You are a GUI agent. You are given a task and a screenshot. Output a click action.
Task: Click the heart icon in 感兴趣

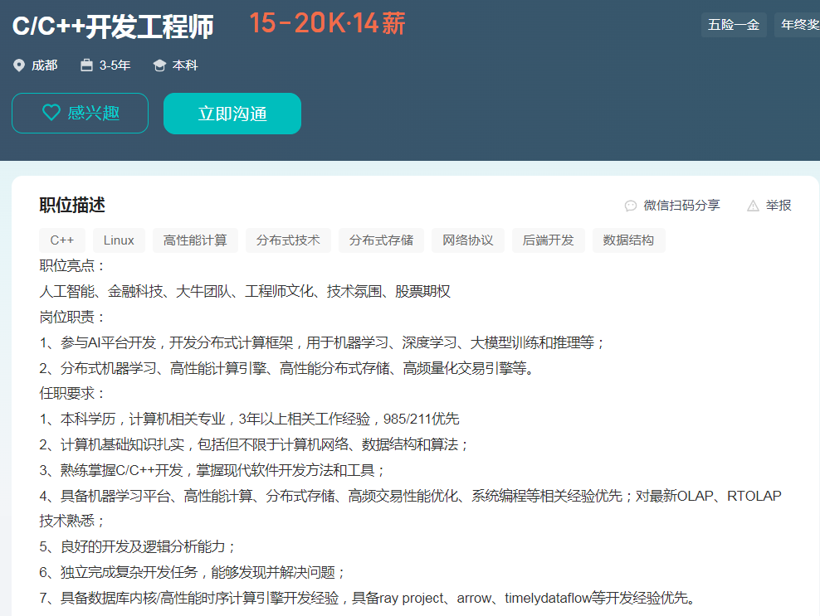(51, 112)
